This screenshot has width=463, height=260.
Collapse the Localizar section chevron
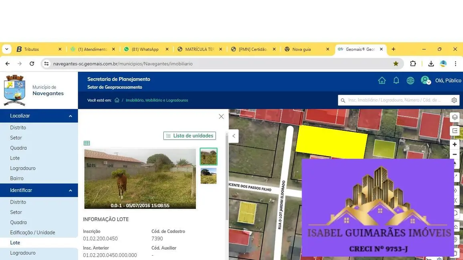[x=70, y=116]
